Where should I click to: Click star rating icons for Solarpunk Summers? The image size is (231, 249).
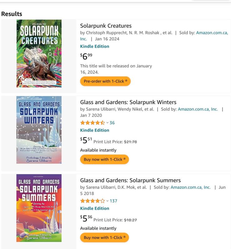coord(92,201)
